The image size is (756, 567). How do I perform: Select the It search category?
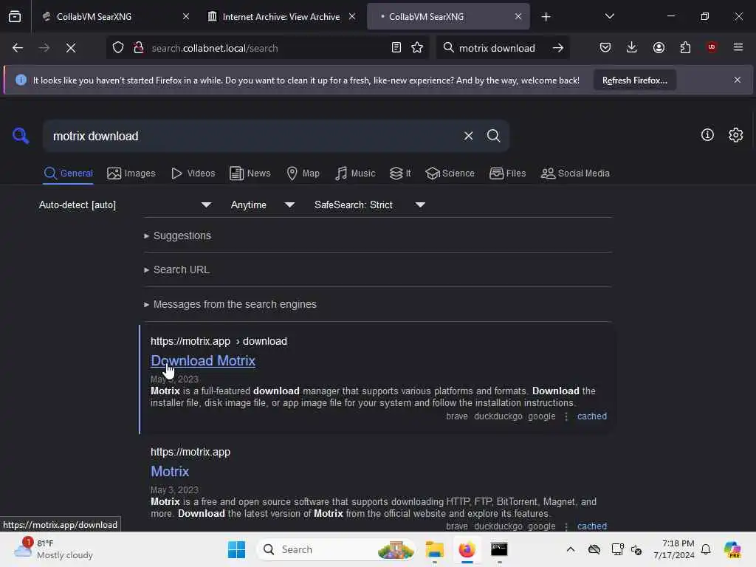[400, 173]
